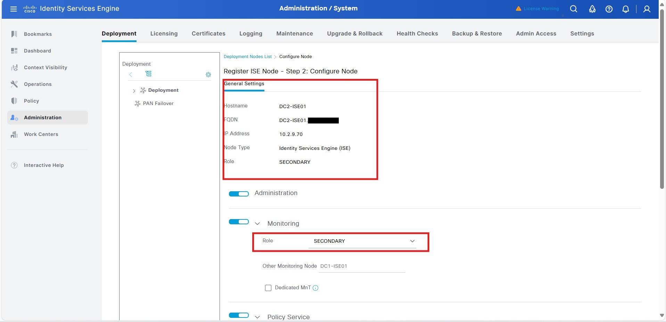666x322 pixels.
Task: Click the deployment tree view icon
Action: [x=148, y=74]
